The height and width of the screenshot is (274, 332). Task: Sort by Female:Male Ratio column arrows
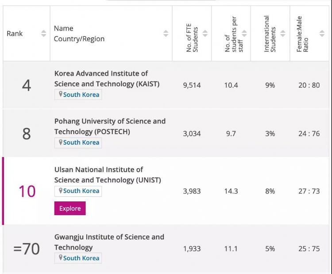[x=322, y=34]
